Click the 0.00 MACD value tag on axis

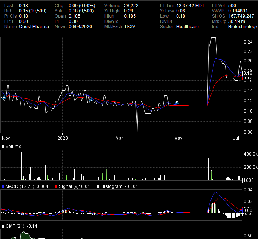click(x=248, y=210)
